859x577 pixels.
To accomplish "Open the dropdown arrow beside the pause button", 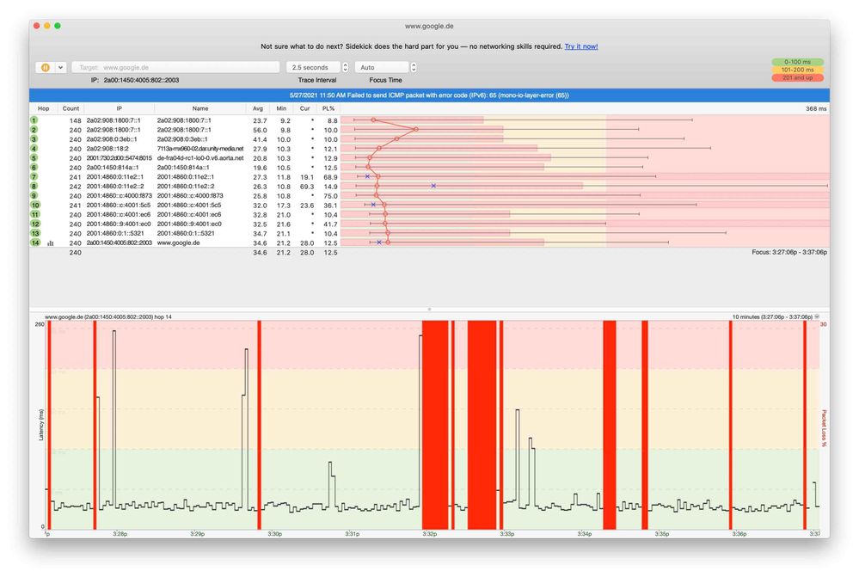I will [60, 67].
